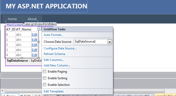This screenshot has height=96, width=176.
Task: Click Edit link in row 1
Action: pyautogui.click(x=34, y=40)
